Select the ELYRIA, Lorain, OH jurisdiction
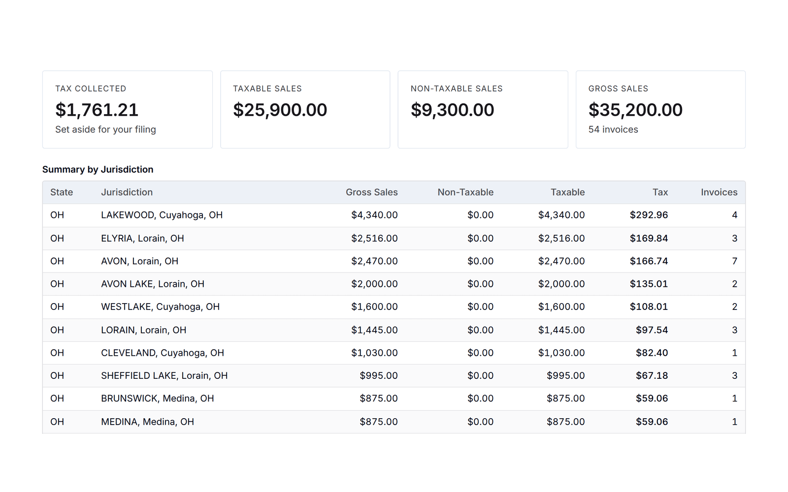Screen dimensions: 788x492 [x=142, y=239]
